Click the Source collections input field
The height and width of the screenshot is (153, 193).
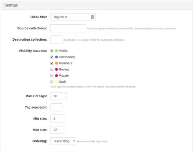(68, 28)
